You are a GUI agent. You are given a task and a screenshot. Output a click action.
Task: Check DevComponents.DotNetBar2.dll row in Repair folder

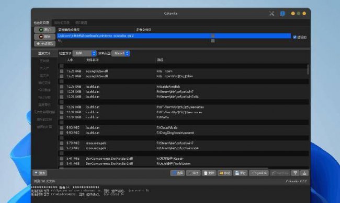click(x=62, y=159)
